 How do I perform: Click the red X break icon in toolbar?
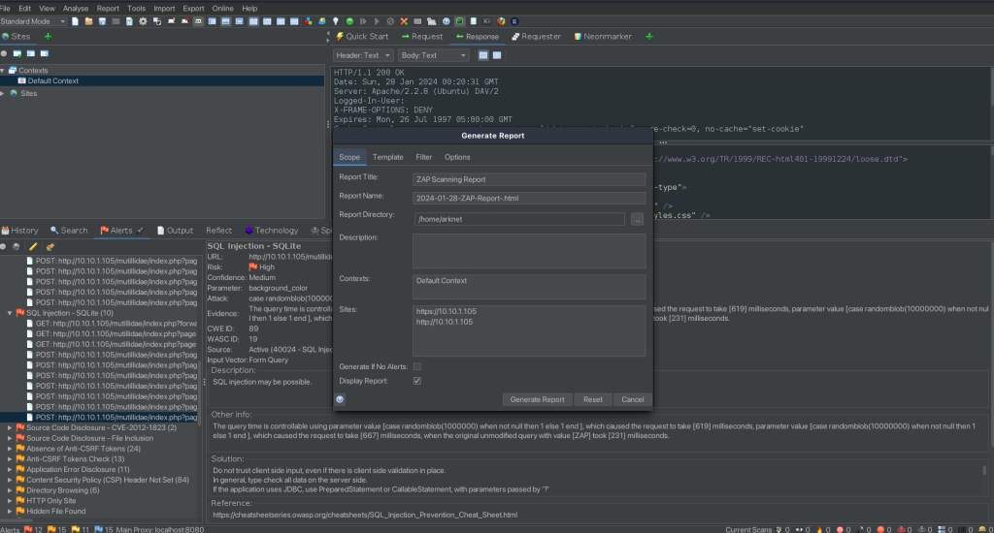[x=403, y=20]
